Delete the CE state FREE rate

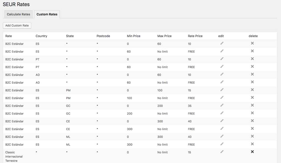click(x=252, y=129)
